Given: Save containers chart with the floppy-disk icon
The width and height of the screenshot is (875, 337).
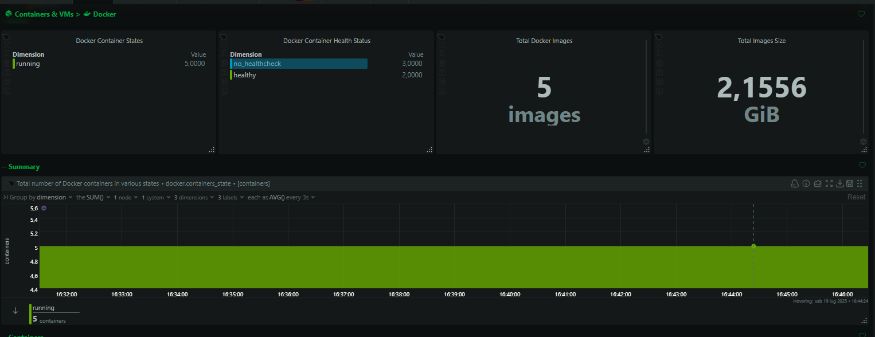Looking at the screenshot, I should point(850,183).
